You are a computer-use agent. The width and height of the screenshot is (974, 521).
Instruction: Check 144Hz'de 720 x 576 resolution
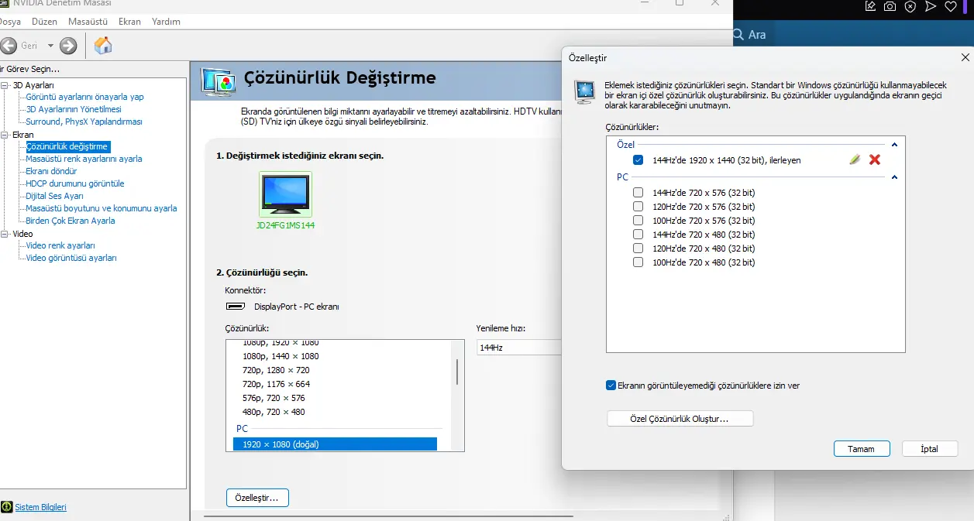click(x=638, y=193)
